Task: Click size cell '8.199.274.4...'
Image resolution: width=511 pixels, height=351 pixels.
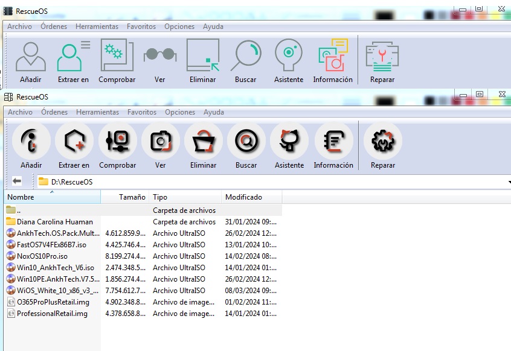Action: 125,256
